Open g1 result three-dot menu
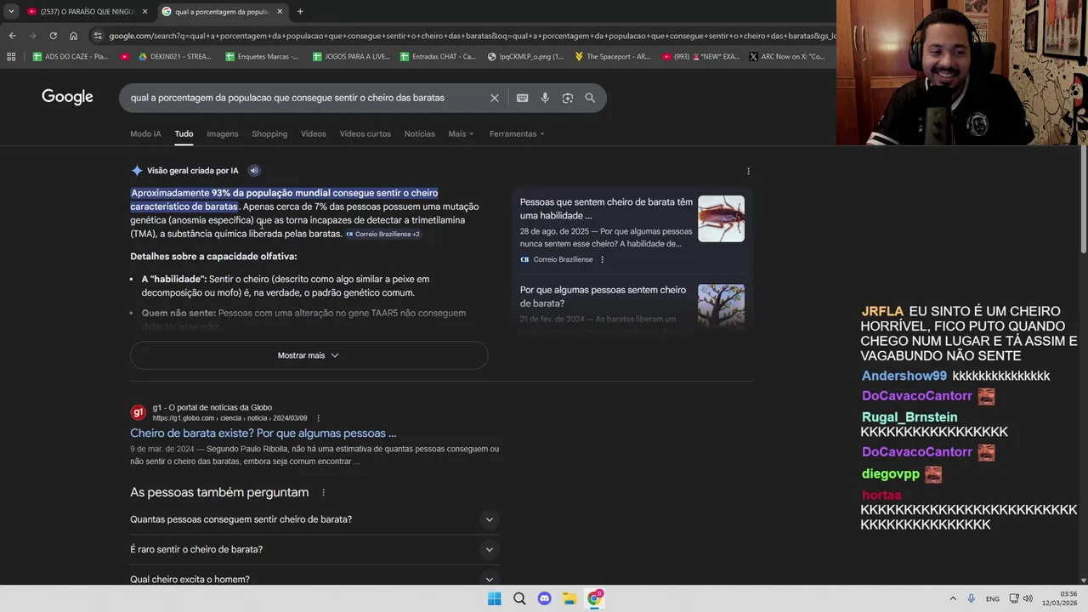 coord(318,418)
